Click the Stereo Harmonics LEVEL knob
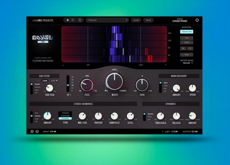 pos(130,116)
